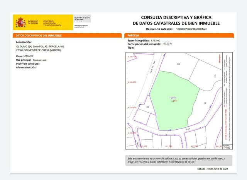Click the 'OLIVO' street label on map

click(188, 129)
